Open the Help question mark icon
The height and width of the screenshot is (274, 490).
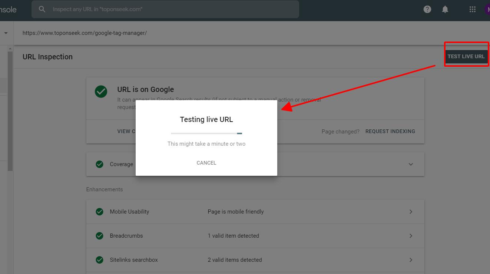tap(427, 10)
